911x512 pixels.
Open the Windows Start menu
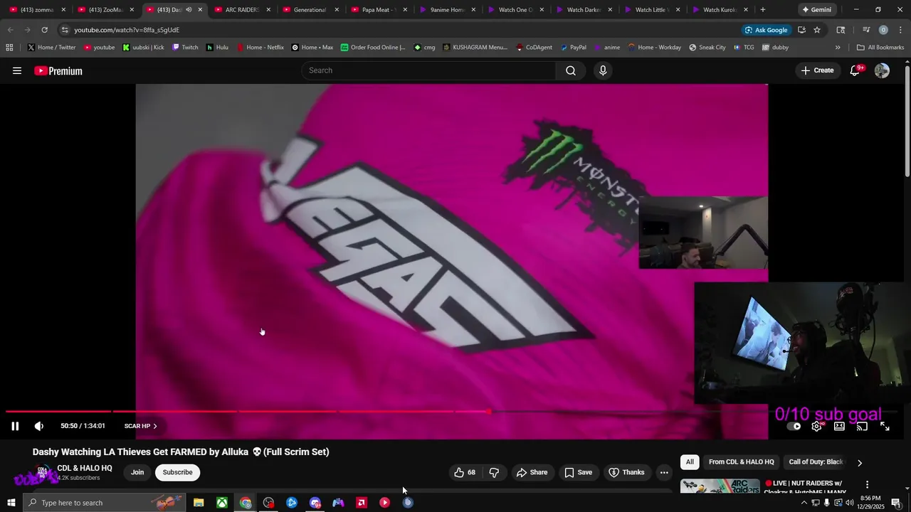(11, 503)
